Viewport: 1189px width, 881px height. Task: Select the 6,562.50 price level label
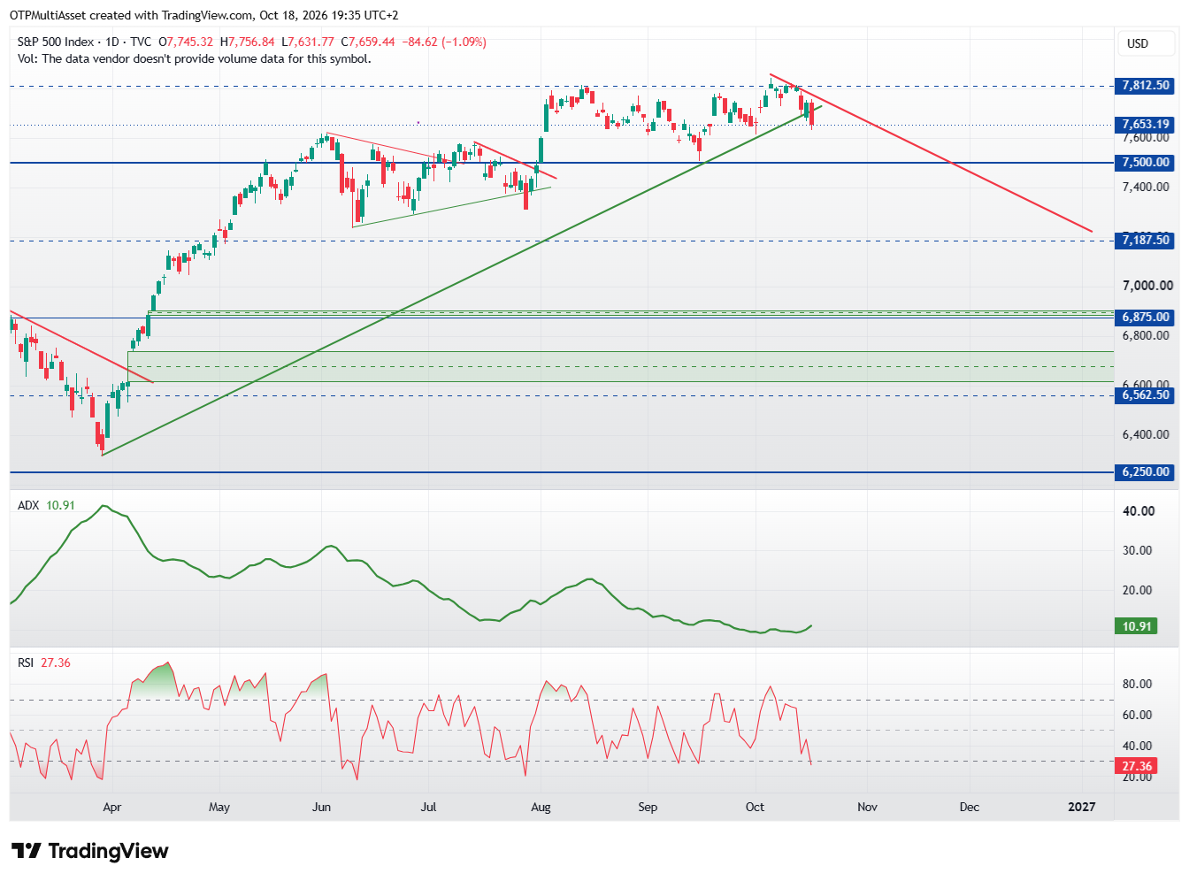1146,395
